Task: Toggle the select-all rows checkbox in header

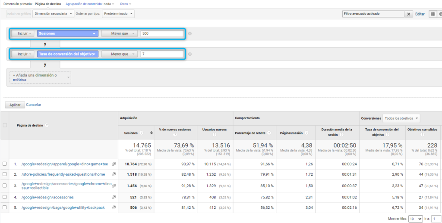Action: point(5,125)
